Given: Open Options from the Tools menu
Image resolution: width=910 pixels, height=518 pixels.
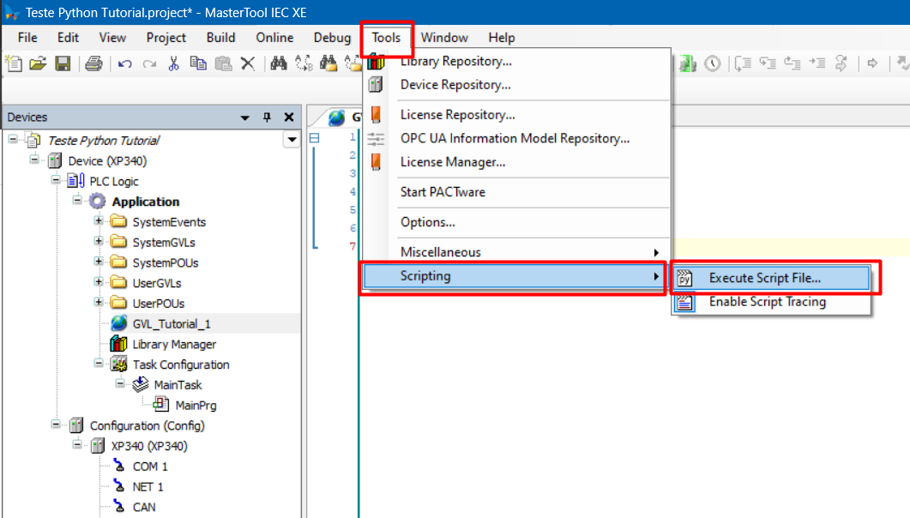Looking at the screenshot, I should pyautogui.click(x=427, y=222).
